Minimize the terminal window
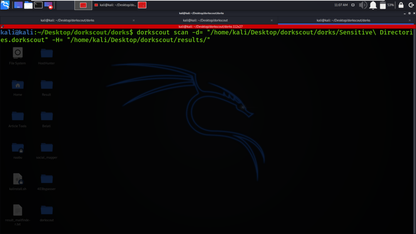 (x=405, y=13)
